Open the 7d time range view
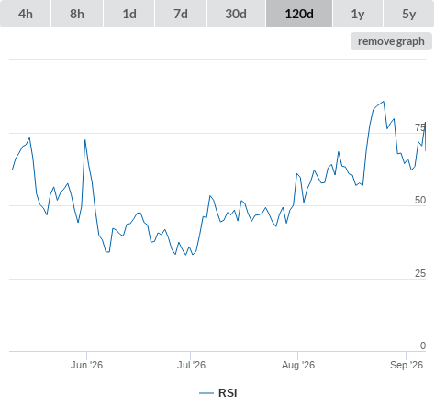435x417 pixels. (181, 14)
